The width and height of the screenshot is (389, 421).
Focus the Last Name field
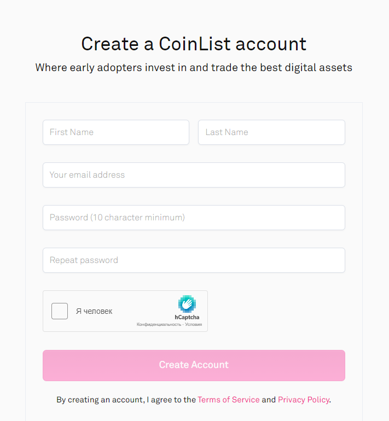point(271,132)
